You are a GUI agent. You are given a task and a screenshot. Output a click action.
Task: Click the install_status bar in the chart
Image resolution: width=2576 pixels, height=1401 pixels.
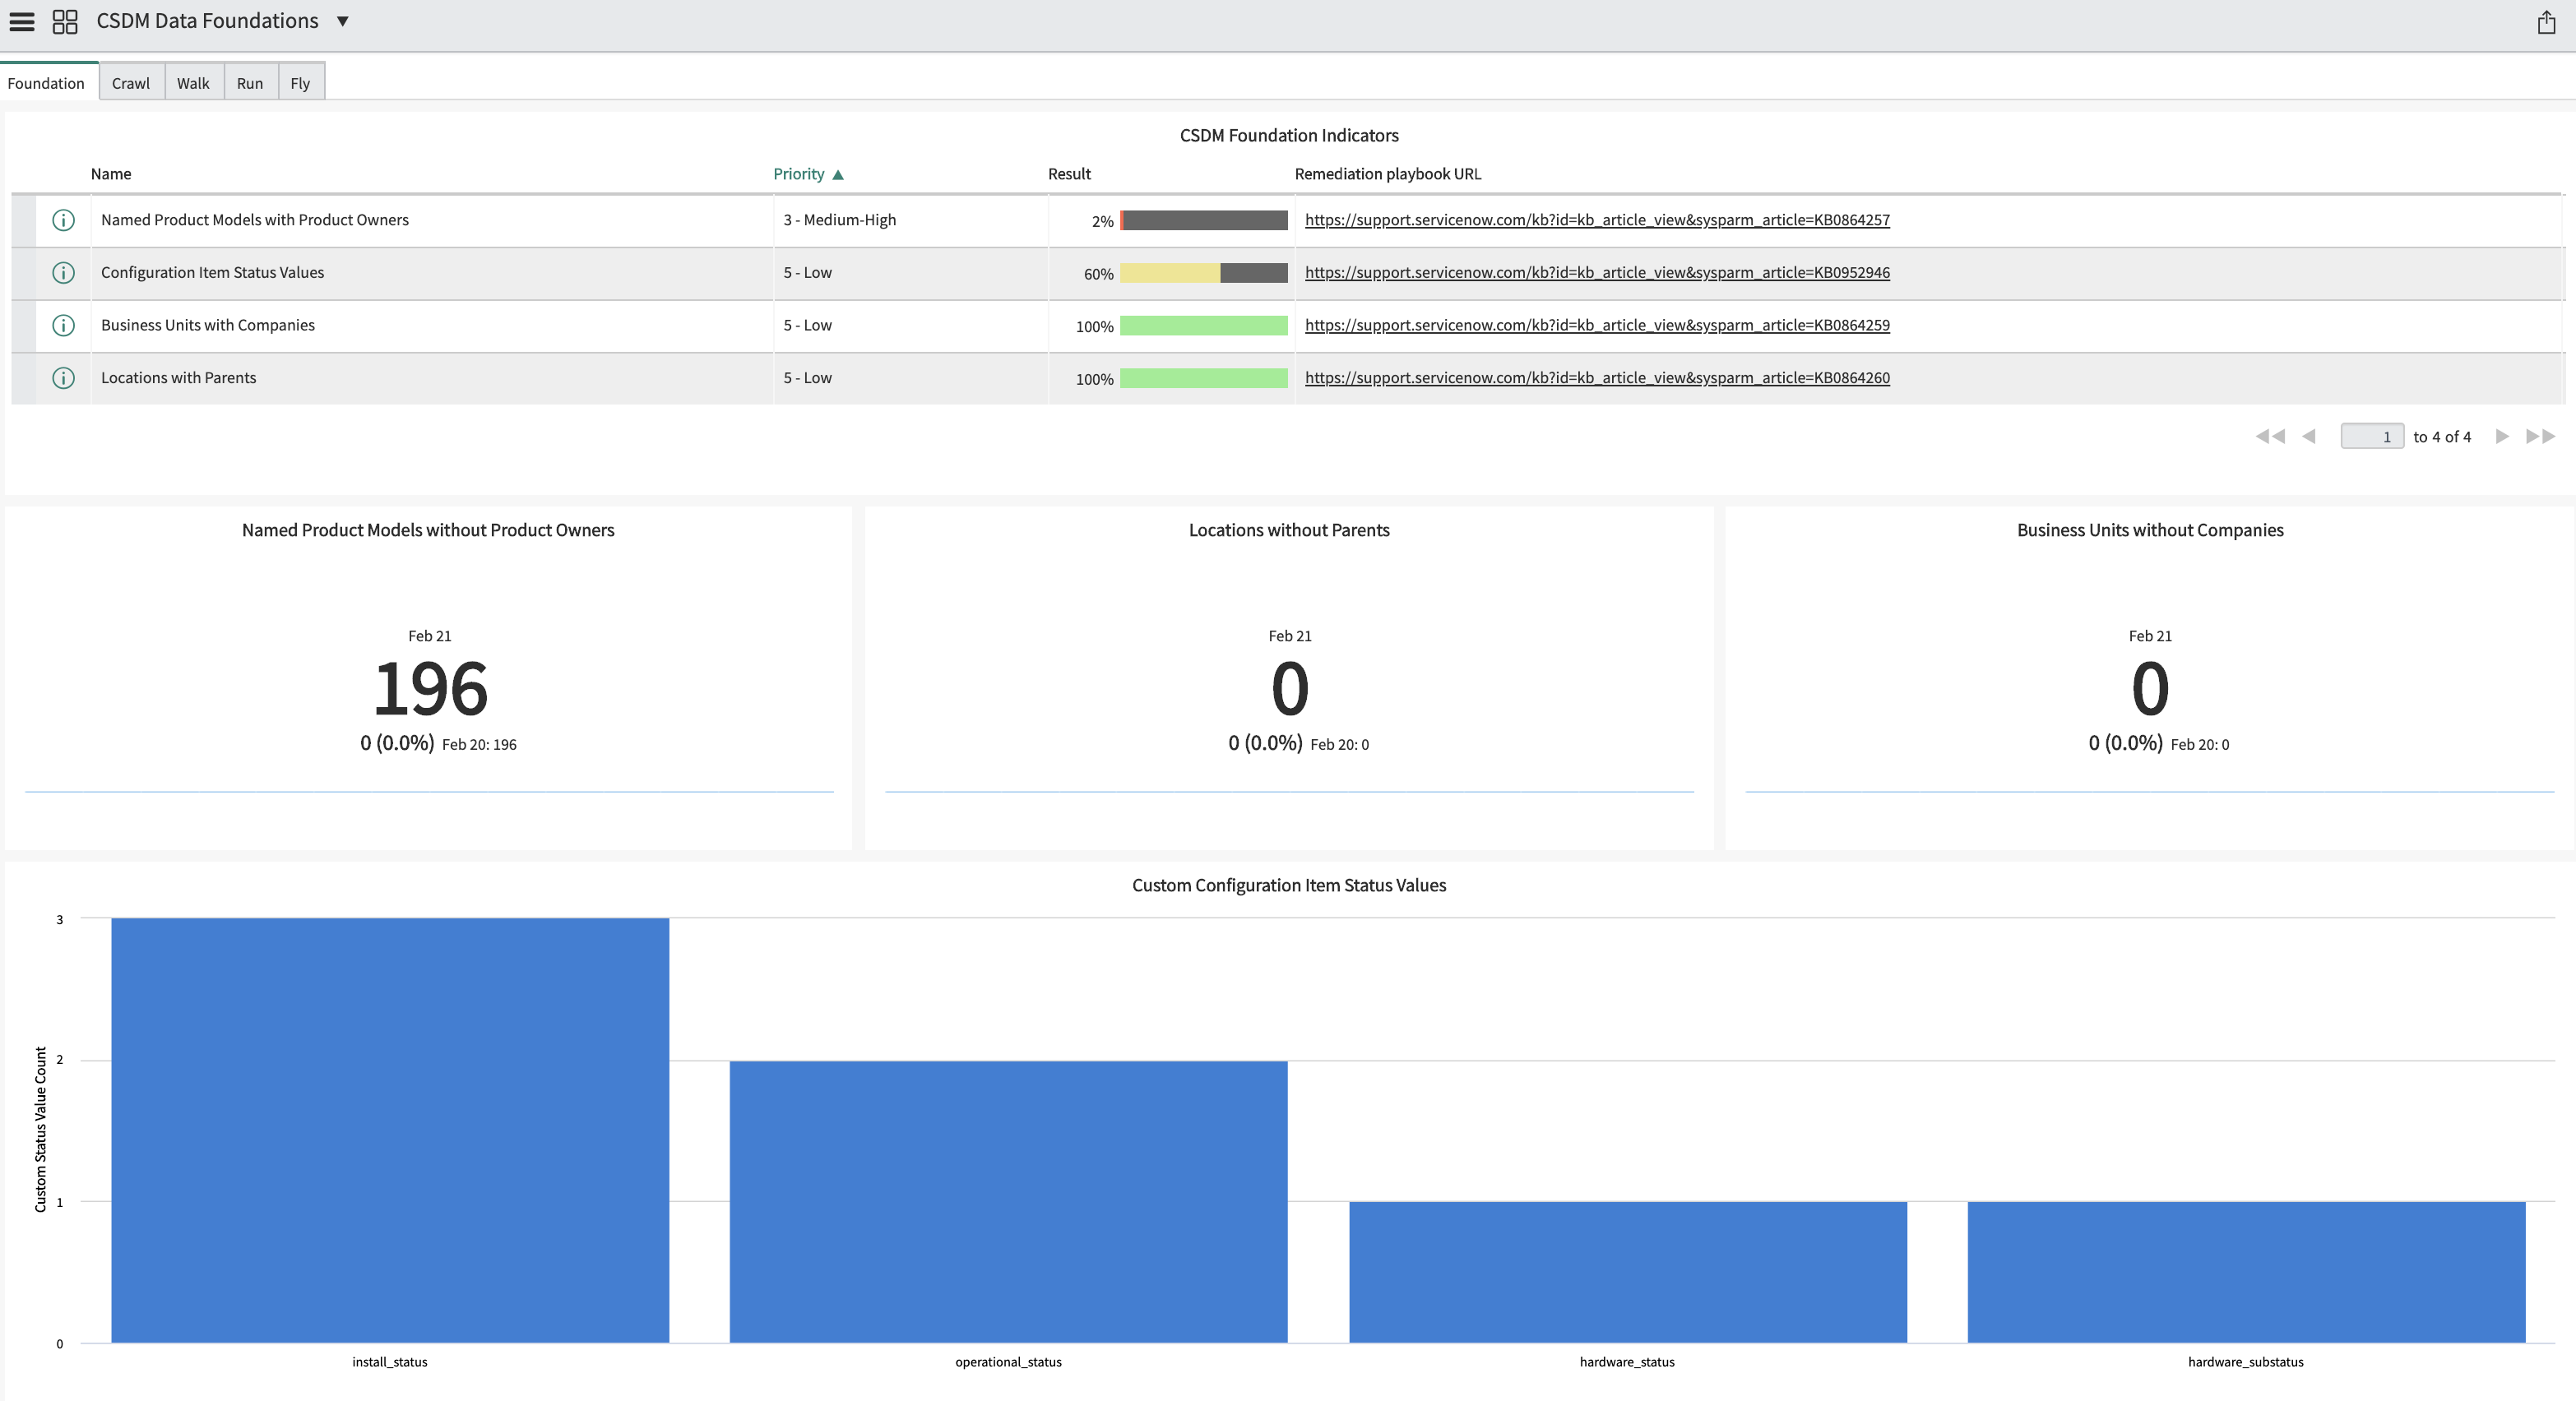pyautogui.click(x=390, y=1129)
